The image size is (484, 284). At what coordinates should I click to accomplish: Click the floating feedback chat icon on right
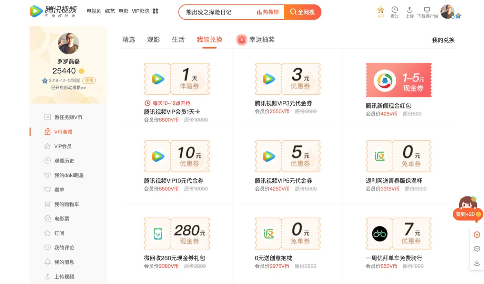(x=477, y=249)
